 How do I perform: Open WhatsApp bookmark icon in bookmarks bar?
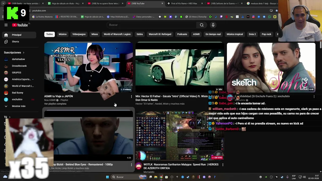coord(269,17)
